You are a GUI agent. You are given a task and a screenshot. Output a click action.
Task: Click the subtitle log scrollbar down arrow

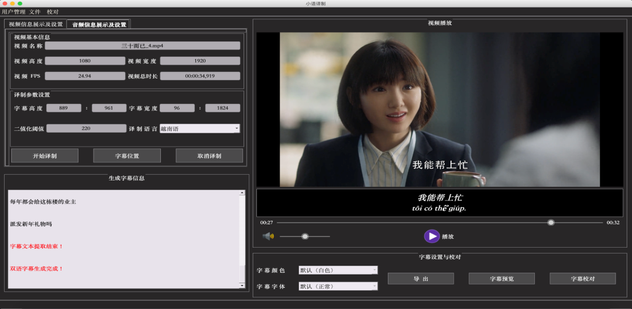[242, 285]
